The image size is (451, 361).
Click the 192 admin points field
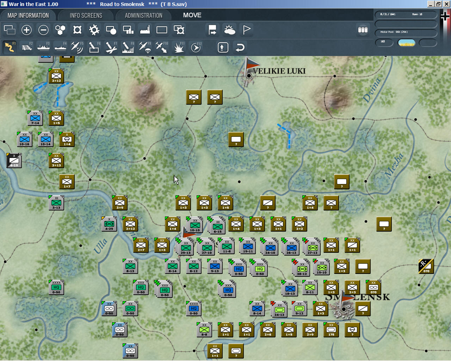coord(384,43)
